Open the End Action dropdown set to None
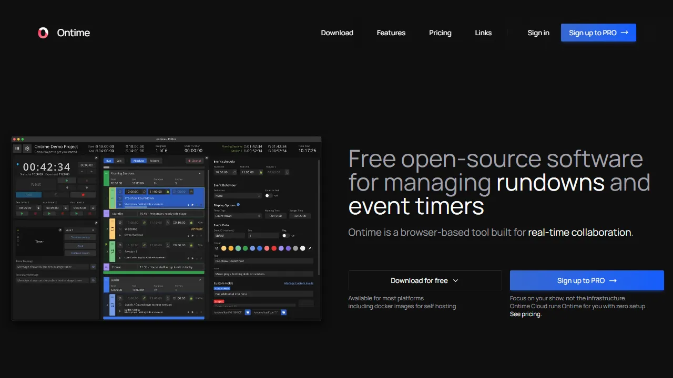The width and height of the screenshot is (673, 378). pos(238,196)
